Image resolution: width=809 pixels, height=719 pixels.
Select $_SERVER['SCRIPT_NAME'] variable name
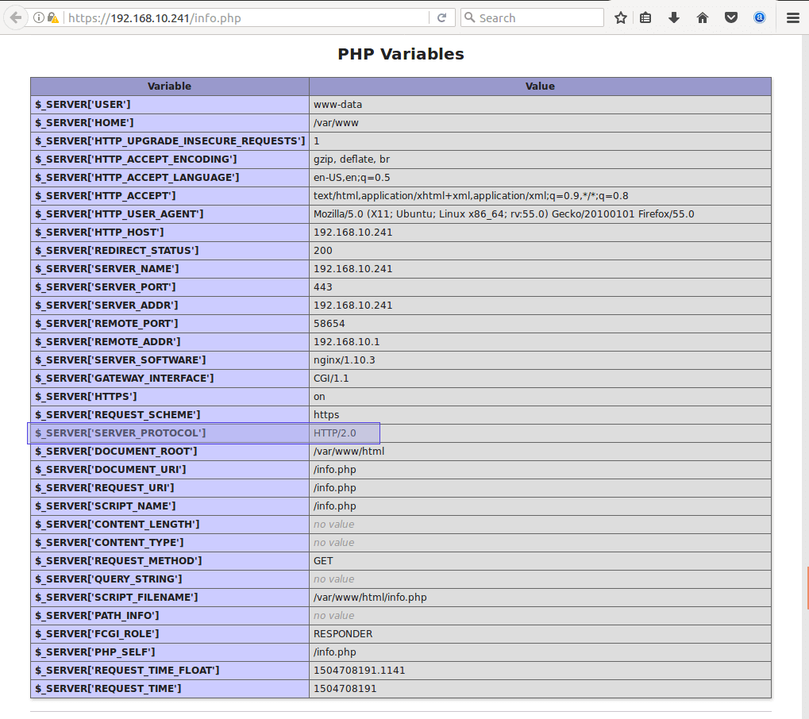click(106, 506)
